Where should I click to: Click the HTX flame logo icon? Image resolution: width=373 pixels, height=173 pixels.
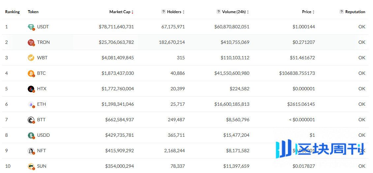(31, 89)
